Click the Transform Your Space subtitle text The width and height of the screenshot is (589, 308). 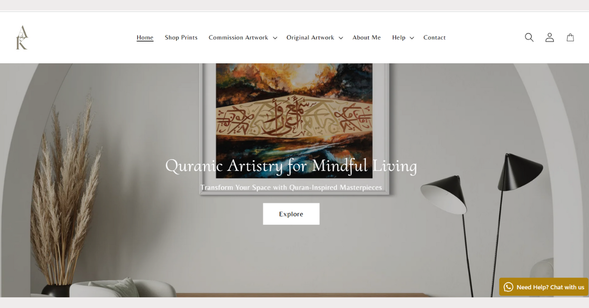coord(291,187)
